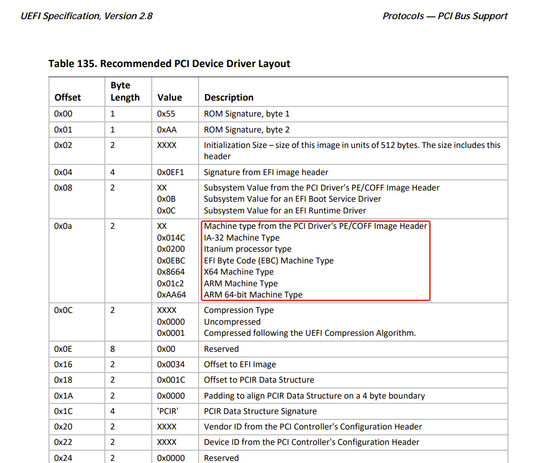Click 'Itanium processor type' text

coord(248,249)
